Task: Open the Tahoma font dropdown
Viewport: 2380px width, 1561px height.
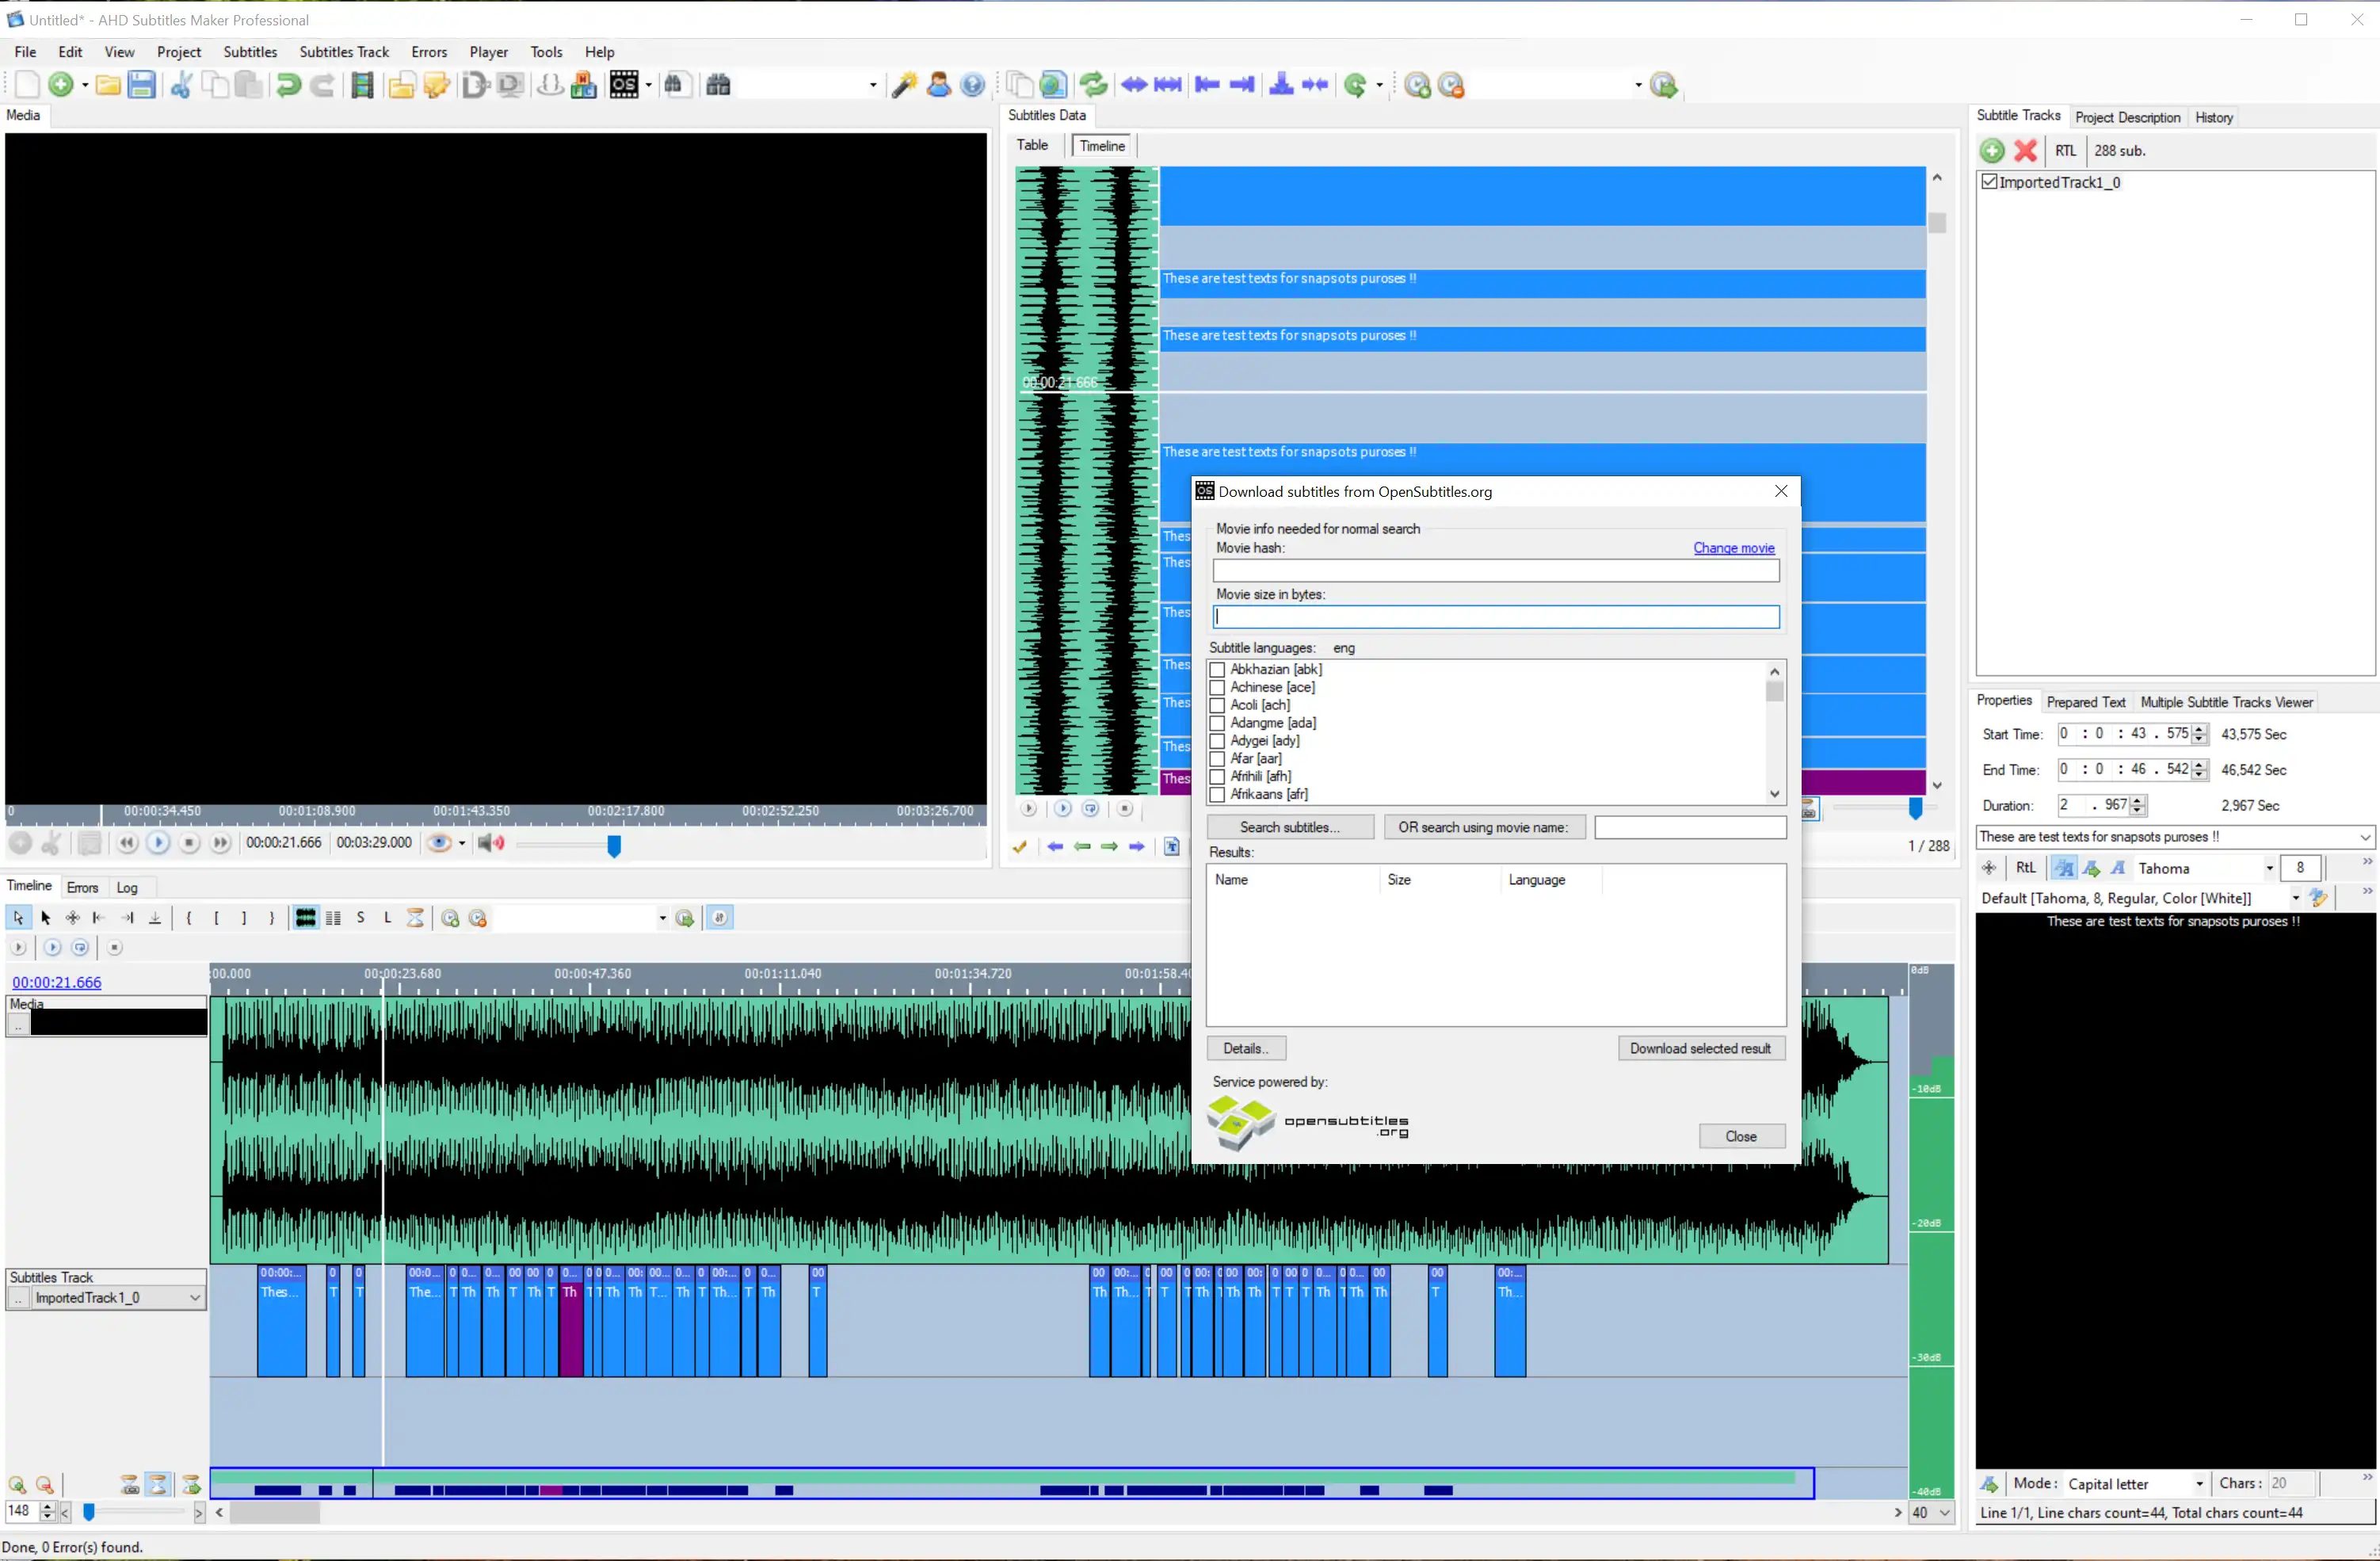Action: pos(2269,869)
